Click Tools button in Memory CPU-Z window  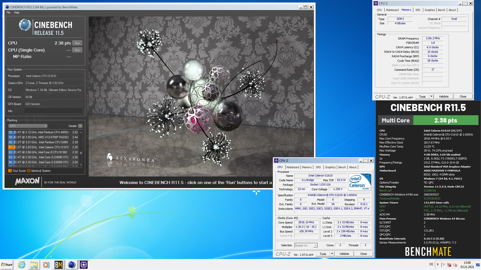[422, 96]
